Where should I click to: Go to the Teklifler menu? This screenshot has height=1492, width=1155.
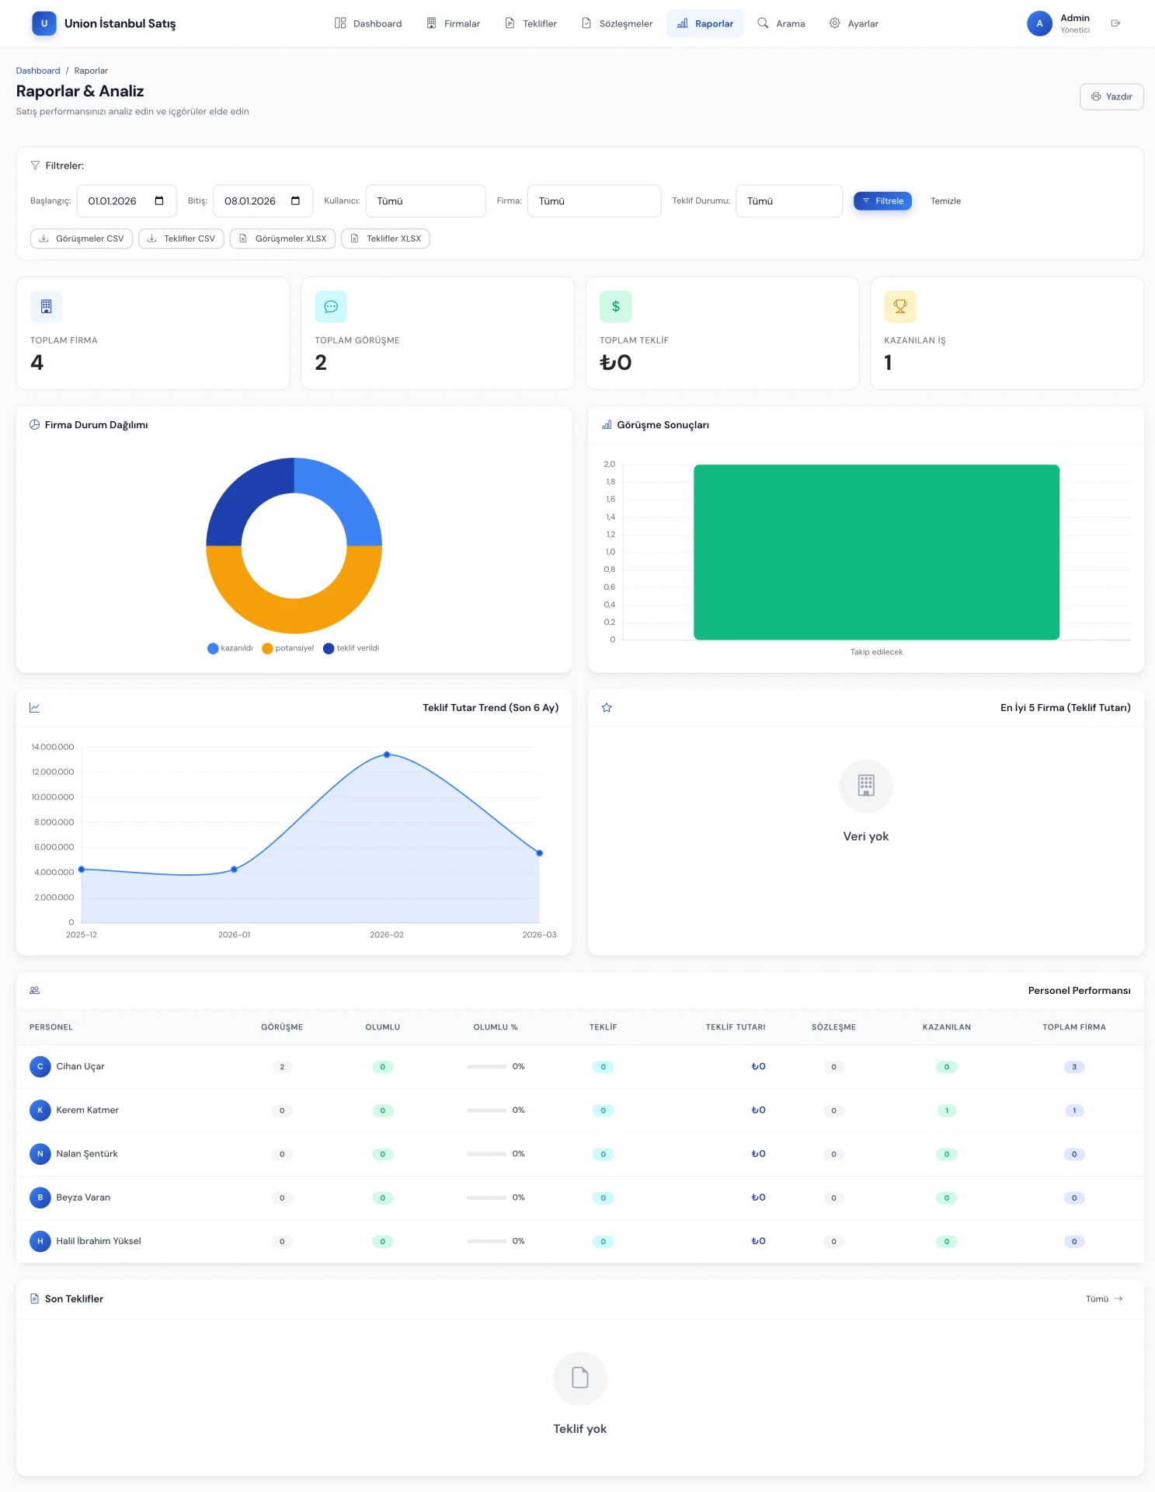(531, 23)
